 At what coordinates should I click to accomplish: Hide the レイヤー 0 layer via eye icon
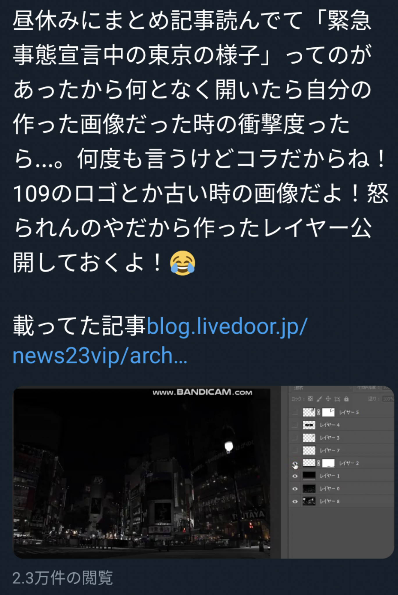(295, 489)
